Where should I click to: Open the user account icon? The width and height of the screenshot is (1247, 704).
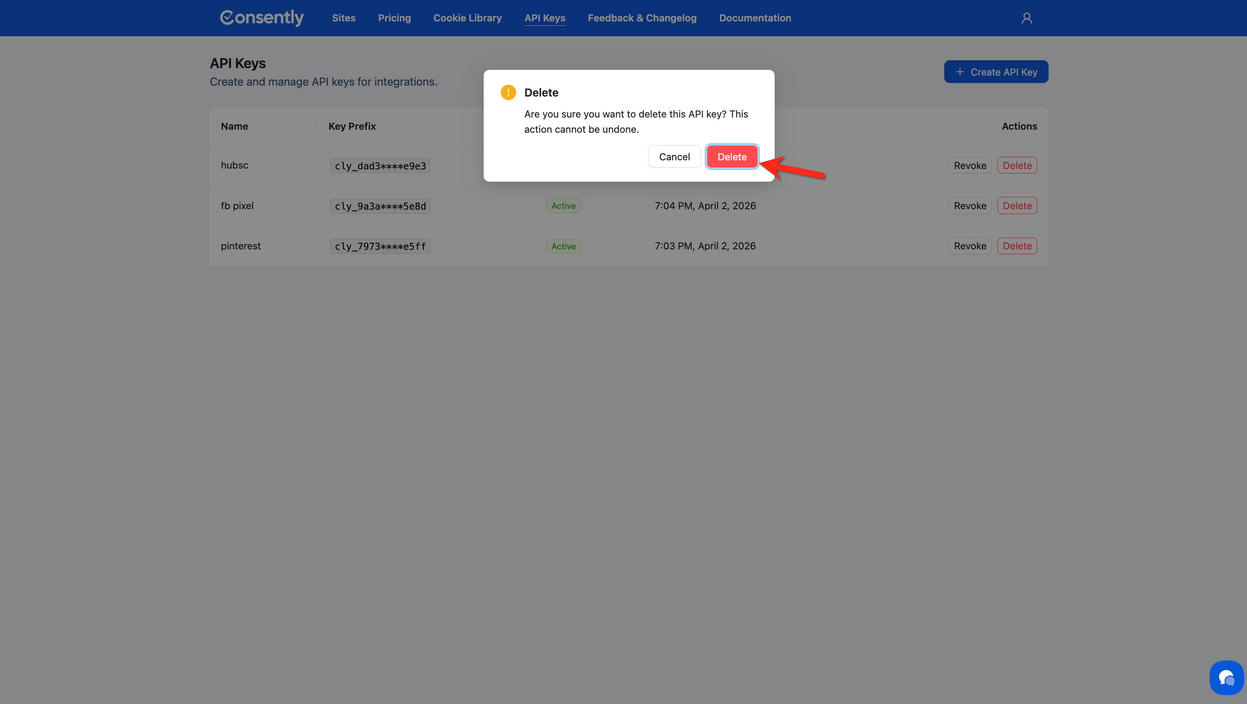(x=1026, y=18)
